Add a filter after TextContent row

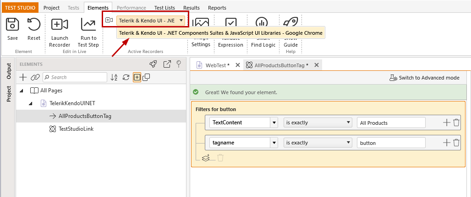pos(447,122)
